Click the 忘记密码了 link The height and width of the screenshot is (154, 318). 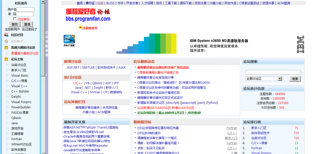coord(30,29)
